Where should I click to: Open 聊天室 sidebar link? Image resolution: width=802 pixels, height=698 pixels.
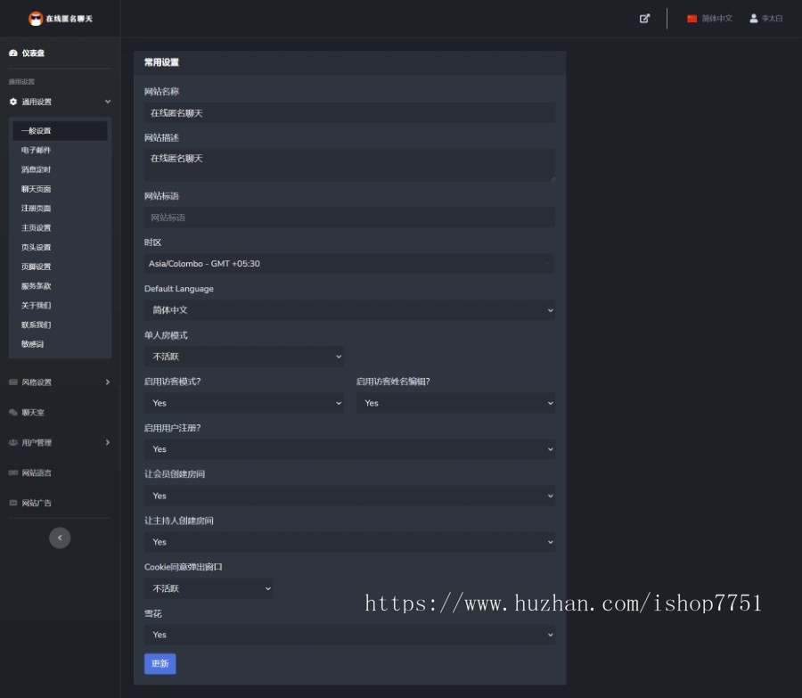(33, 413)
